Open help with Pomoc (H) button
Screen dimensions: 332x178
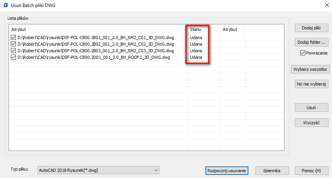point(311,170)
